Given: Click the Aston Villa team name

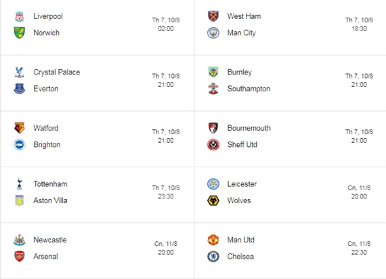Looking at the screenshot, I should (x=50, y=200).
